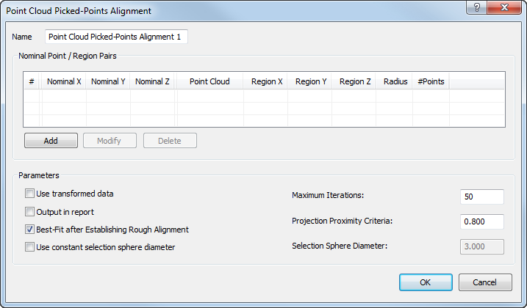Focus the Maximum Iterations field

(x=481, y=197)
